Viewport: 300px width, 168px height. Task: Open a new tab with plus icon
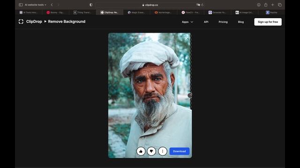(x=273, y=5)
